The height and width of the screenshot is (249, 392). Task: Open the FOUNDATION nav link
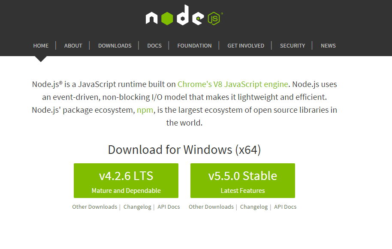[x=195, y=46]
